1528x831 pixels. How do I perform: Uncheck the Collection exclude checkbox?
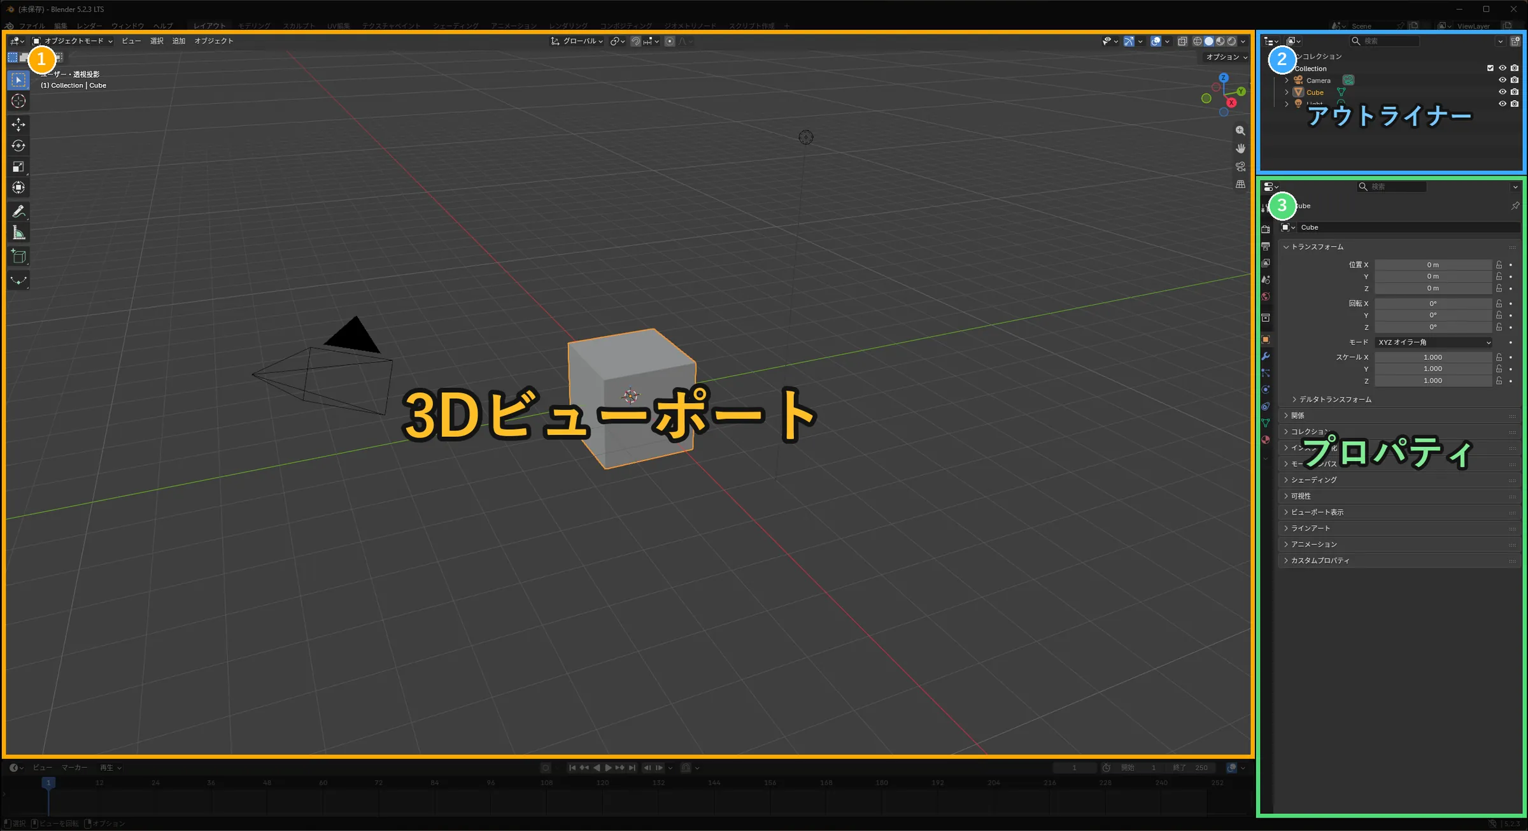[x=1490, y=68]
